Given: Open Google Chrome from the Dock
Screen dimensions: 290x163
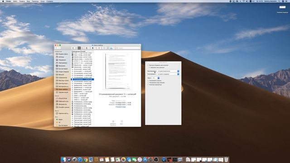Looking at the screenshot, I should (85, 159).
